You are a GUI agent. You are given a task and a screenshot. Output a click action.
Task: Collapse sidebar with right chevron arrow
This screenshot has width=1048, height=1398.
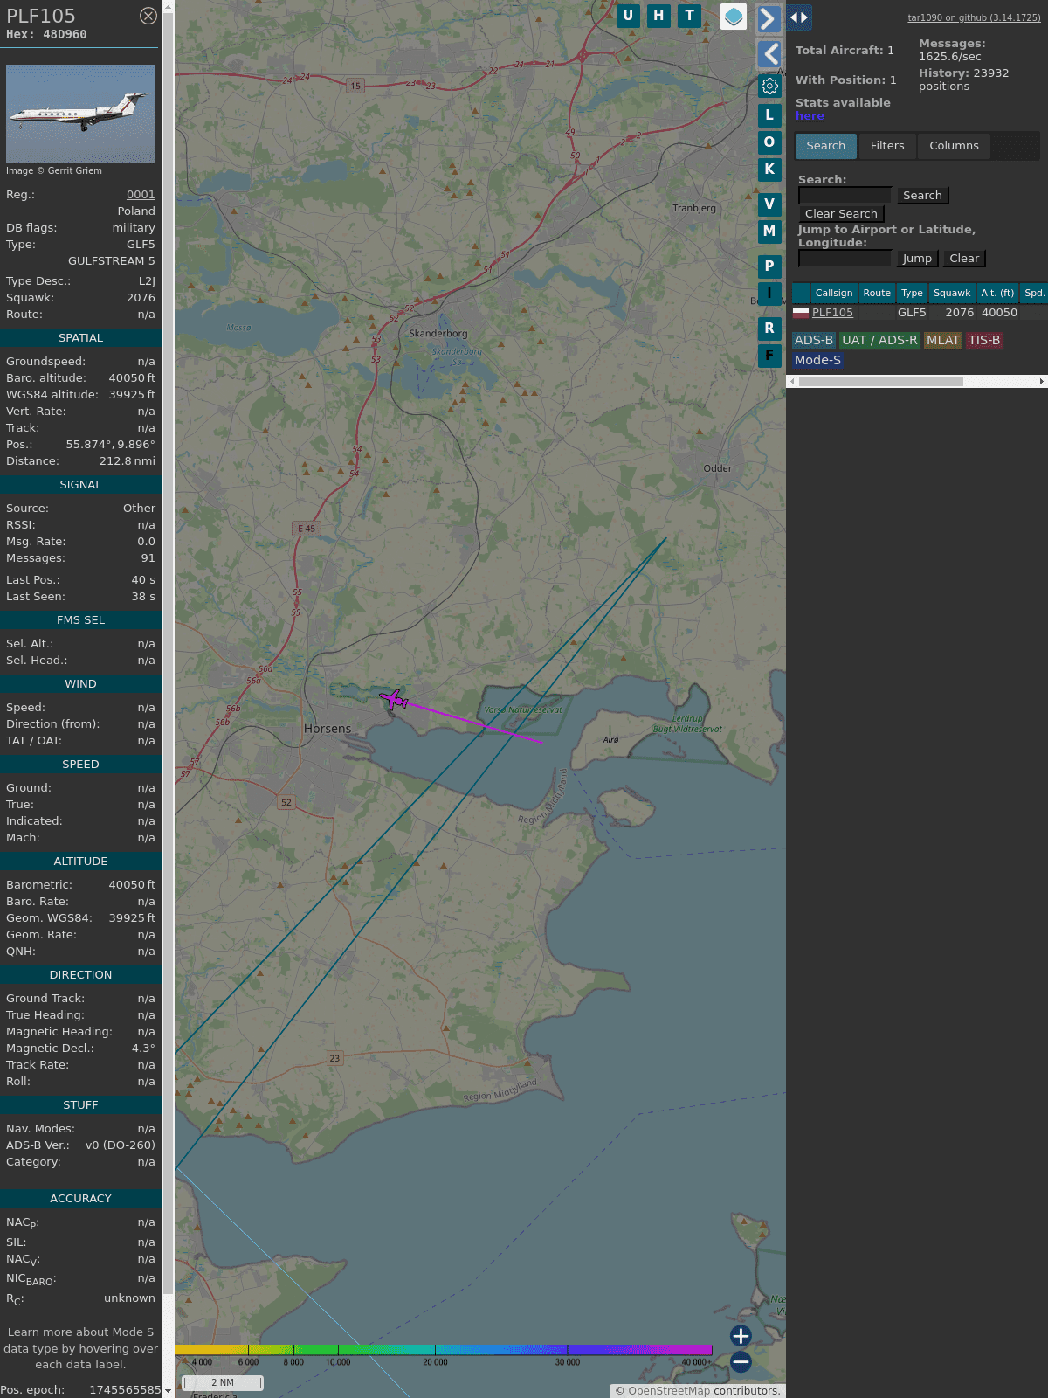click(x=769, y=18)
